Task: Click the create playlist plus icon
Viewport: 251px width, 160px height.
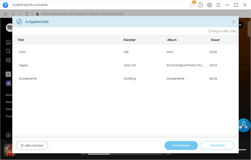Action: pos(8,74)
